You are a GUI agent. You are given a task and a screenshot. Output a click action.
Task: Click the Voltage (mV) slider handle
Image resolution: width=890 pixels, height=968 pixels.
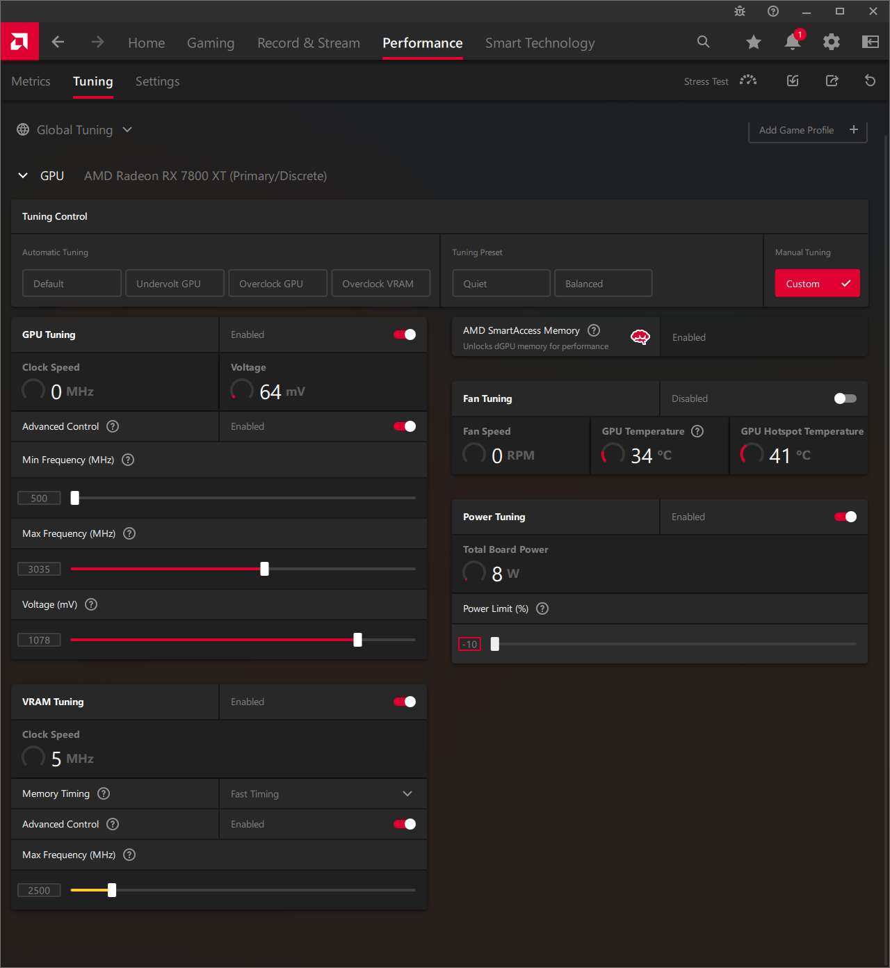click(357, 640)
